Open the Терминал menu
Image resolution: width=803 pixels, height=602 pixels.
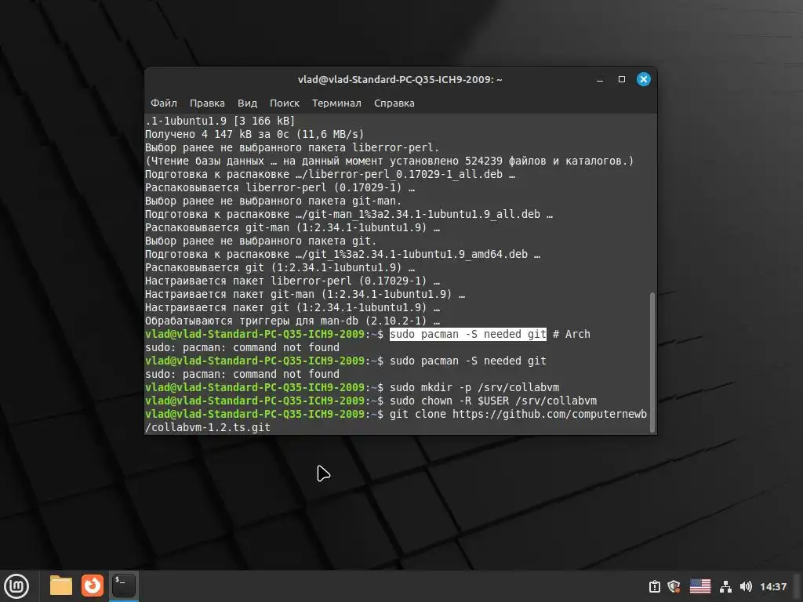(336, 103)
